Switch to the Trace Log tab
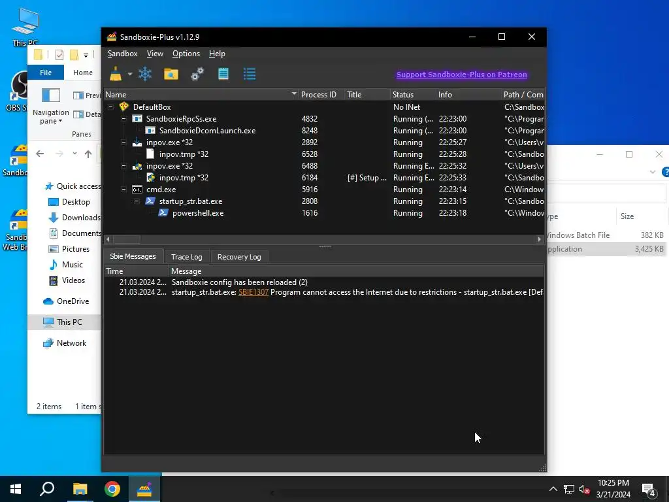The height and width of the screenshot is (502, 669). tap(186, 256)
